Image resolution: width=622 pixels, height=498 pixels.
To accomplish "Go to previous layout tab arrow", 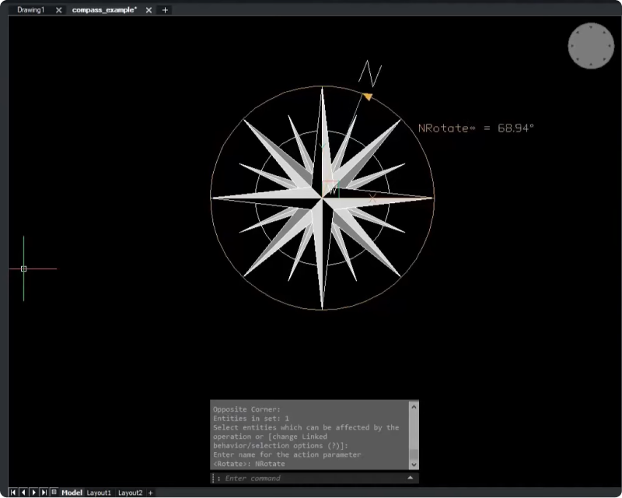I will click(x=23, y=493).
